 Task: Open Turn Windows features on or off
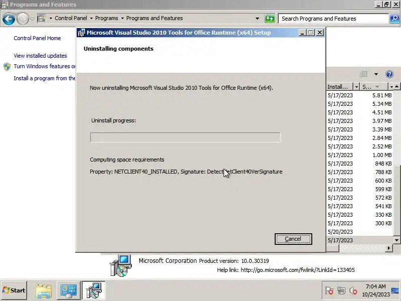[x=45, y=66]
